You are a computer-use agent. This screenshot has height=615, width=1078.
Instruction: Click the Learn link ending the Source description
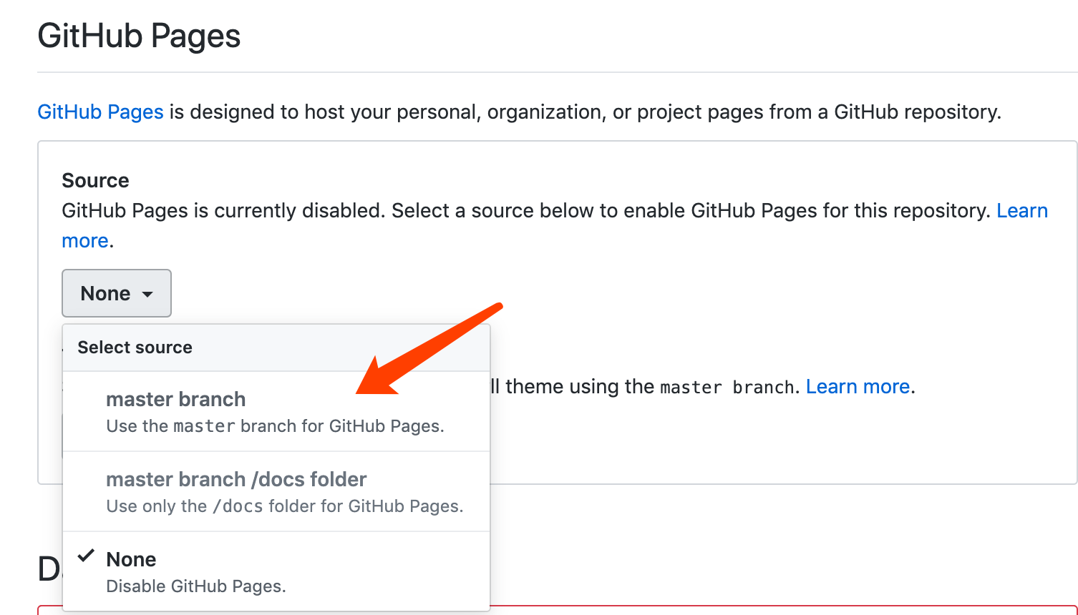coord(1021,211)
